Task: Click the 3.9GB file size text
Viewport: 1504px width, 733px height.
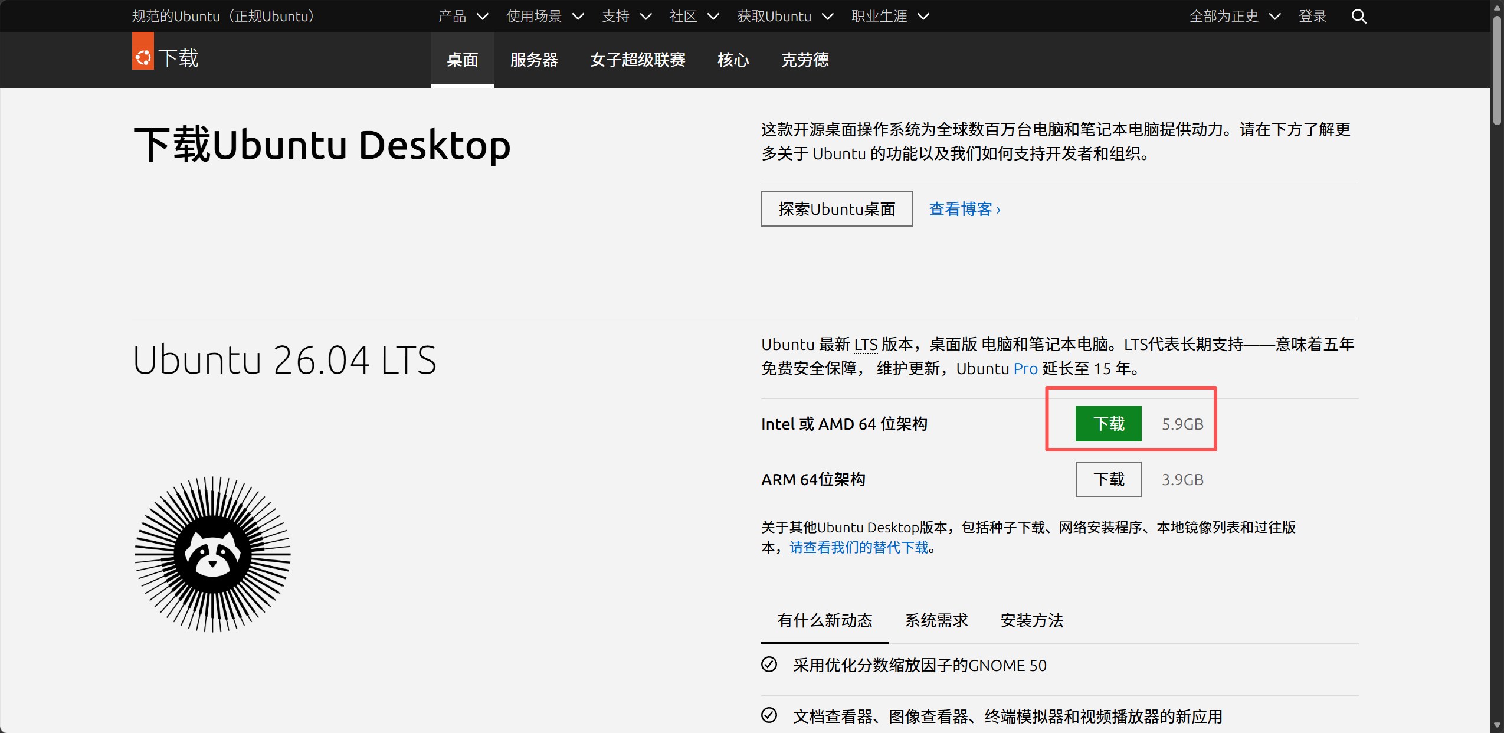Action: click(1182, 480)
